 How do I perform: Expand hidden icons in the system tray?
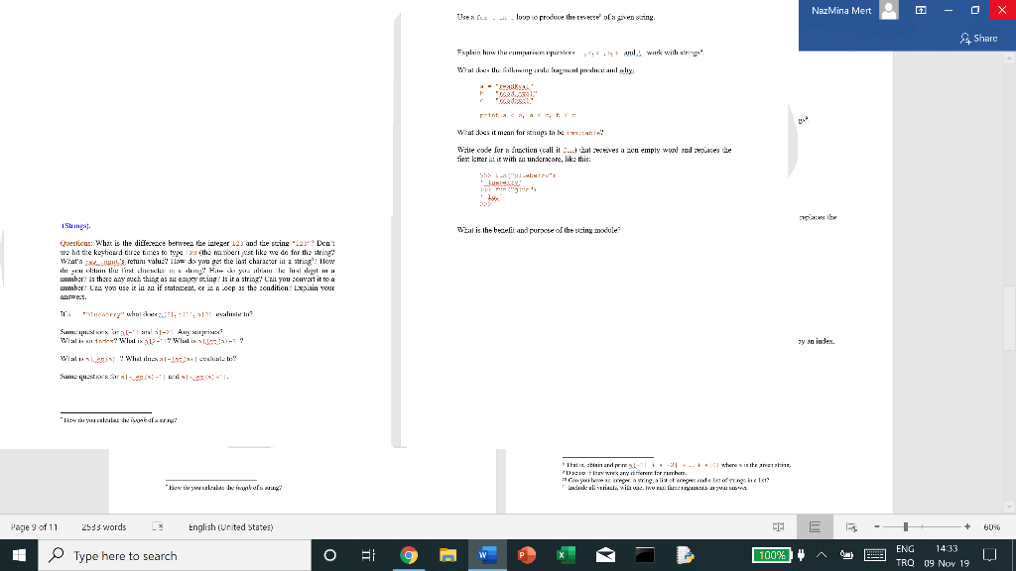822,555
